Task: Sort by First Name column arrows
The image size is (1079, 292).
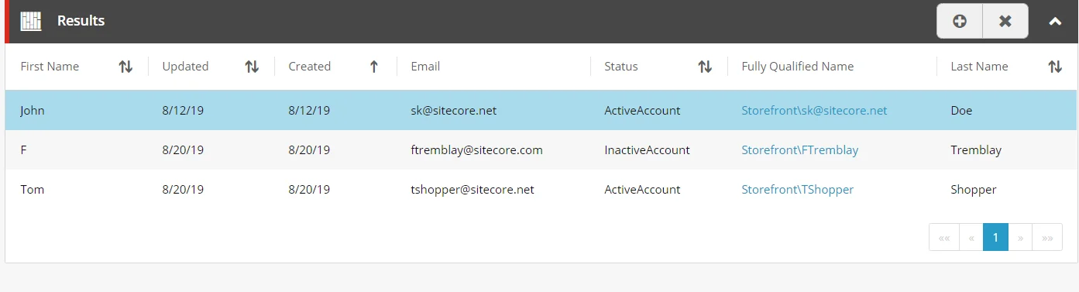Action: point(125,67)
